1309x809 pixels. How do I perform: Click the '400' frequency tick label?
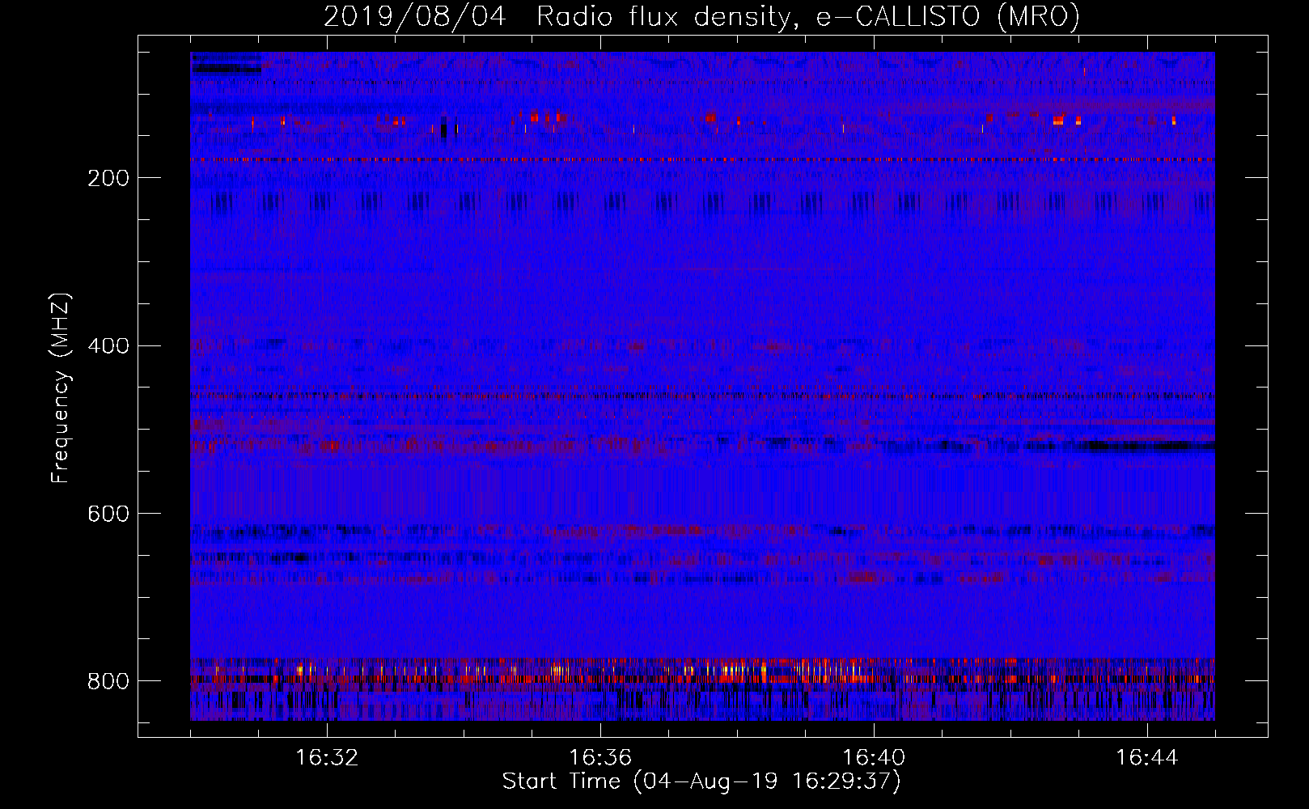pyautogui.click(x=108, y=346)
